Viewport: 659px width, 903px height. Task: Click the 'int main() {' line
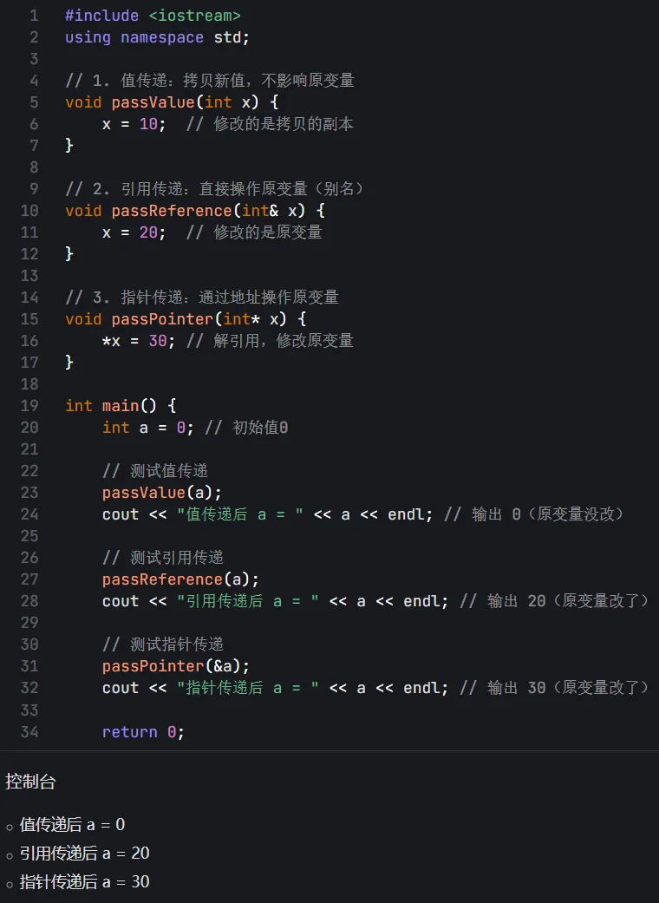[x=121, y=406]
